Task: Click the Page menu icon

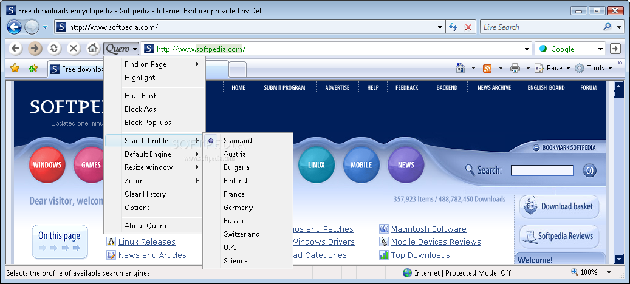Action: [539, 68]
